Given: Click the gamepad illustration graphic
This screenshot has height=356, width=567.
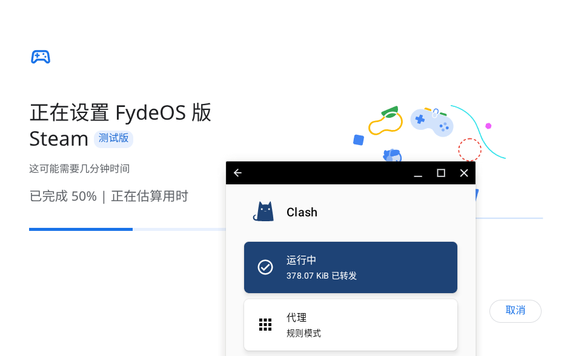Looking at the screenshot, I should pos(432,122).
